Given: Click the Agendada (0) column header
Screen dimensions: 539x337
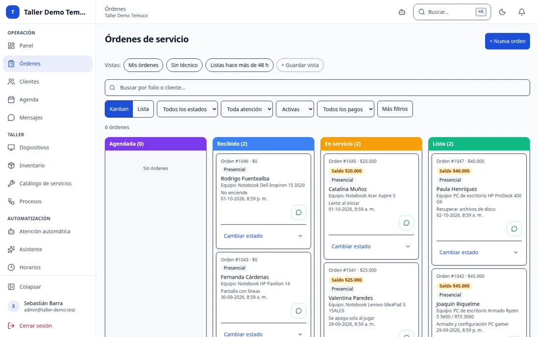Looking at the screenshot, I should coord(156,144).
